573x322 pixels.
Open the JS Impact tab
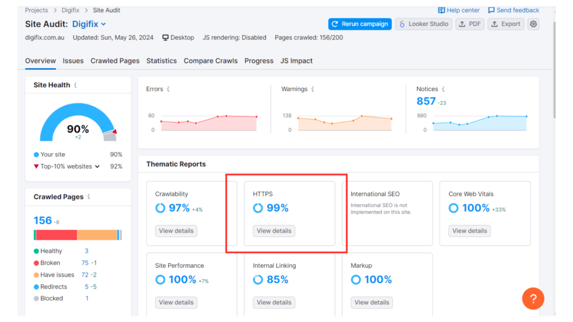297,61
